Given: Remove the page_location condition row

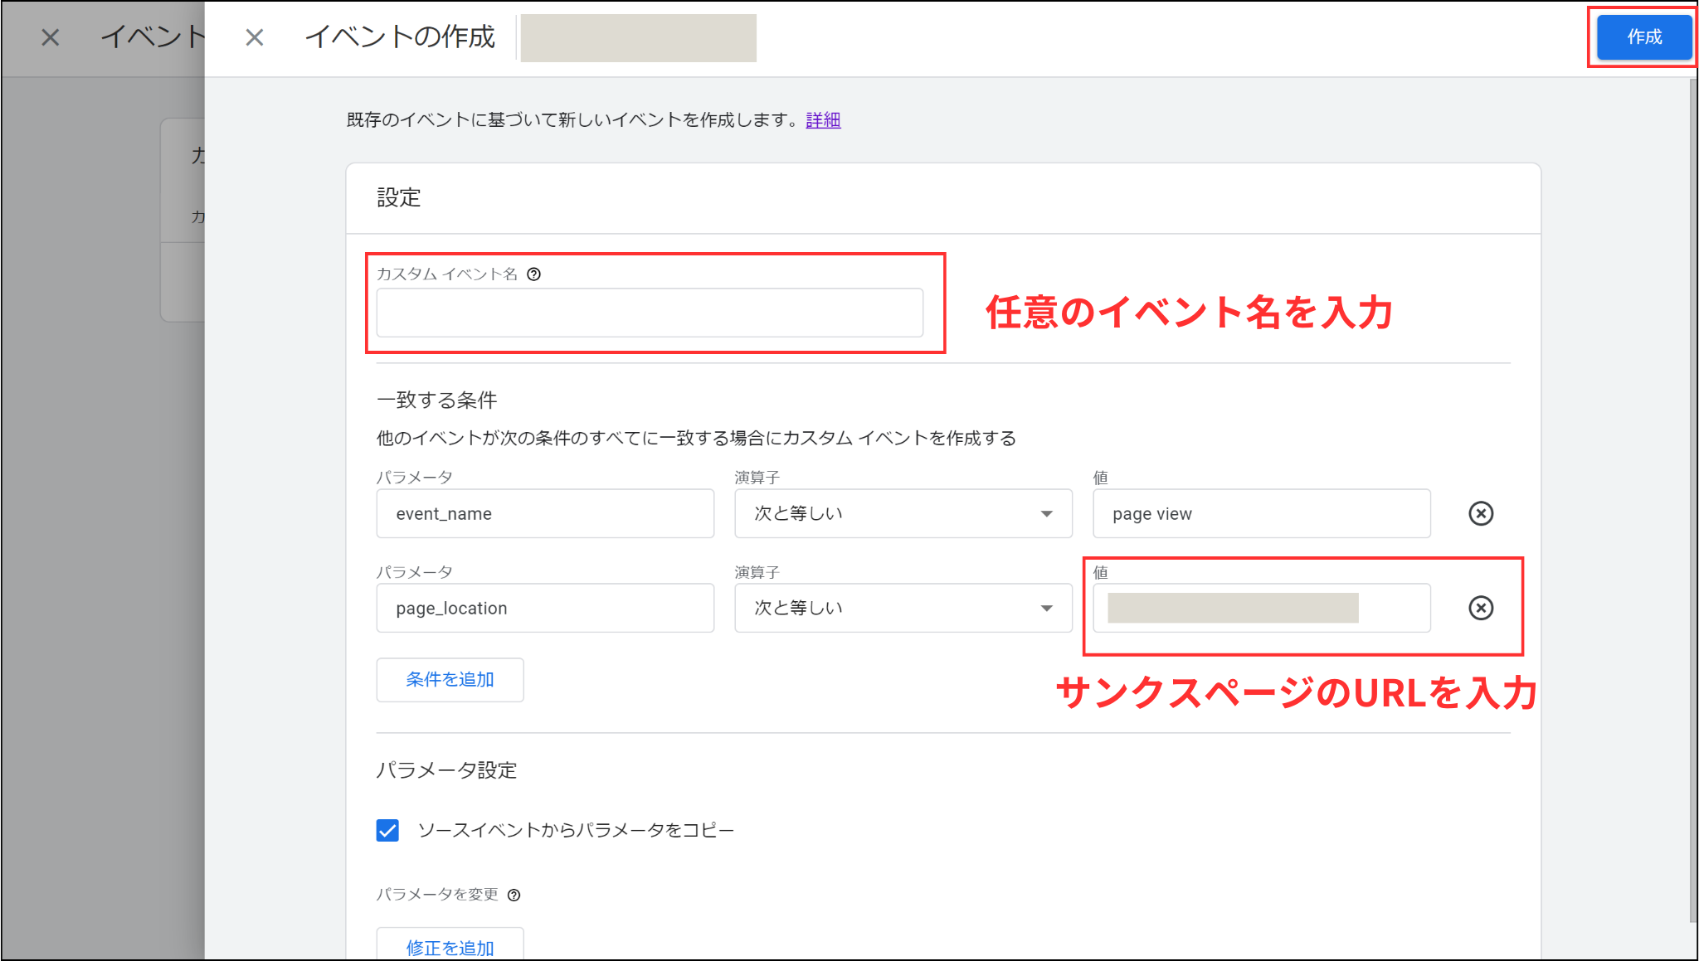Looking at the screenshot, I should (x=1481, y=608).
